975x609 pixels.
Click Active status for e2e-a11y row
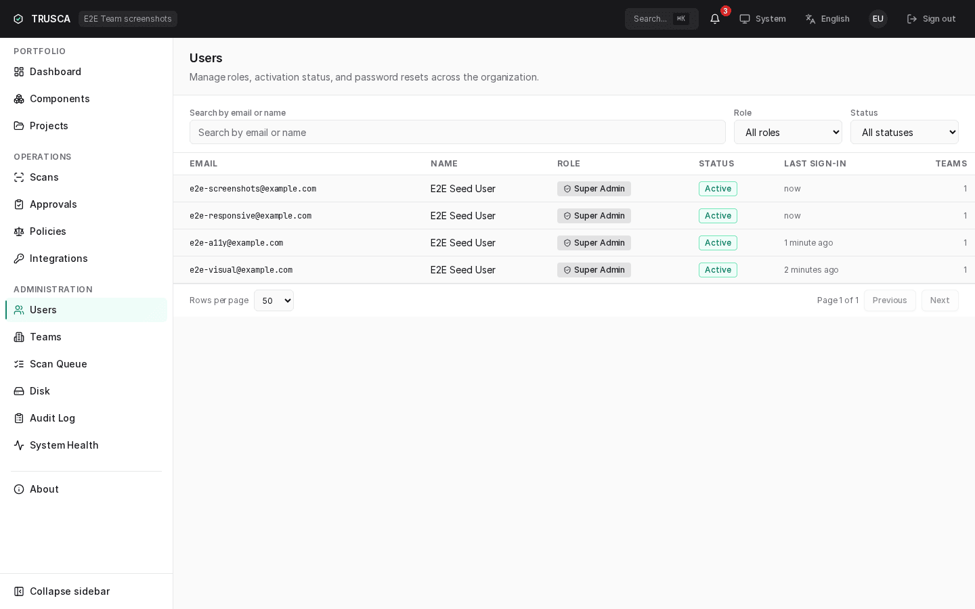click(x=718, y=243)
